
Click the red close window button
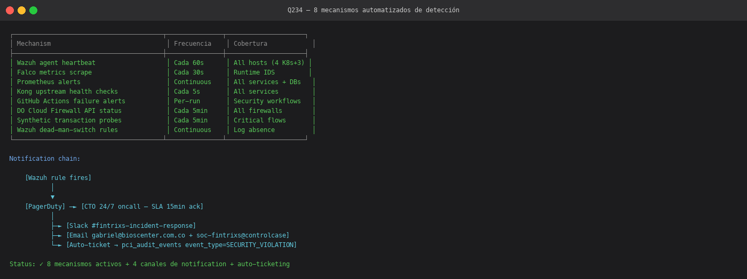(10, 10)
